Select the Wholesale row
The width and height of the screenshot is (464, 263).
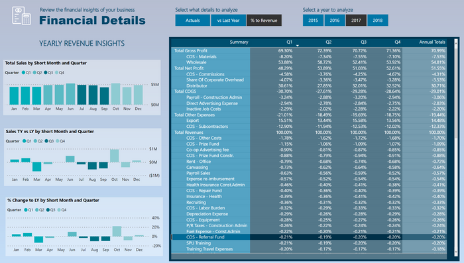[x=309, y=62]
